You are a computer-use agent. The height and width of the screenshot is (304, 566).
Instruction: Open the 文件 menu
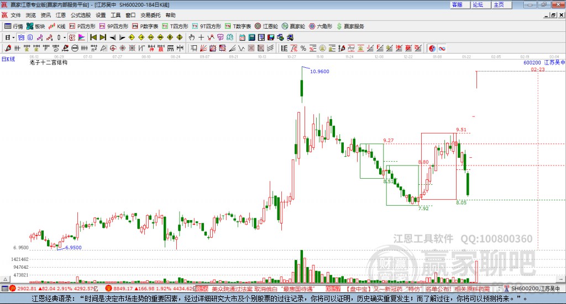click(15, 15)
